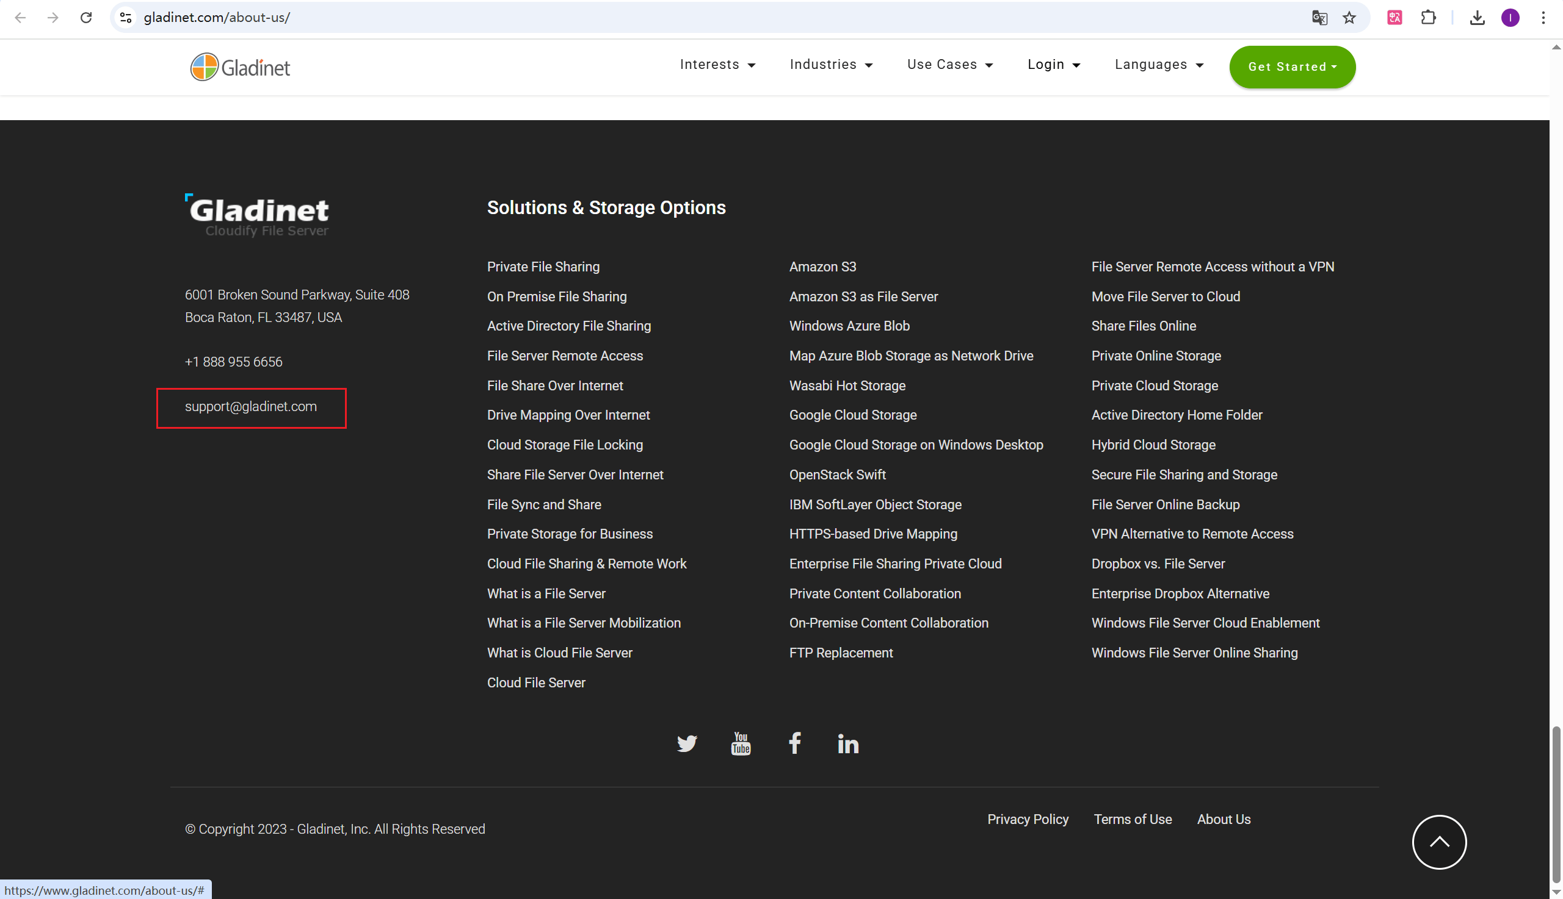Bookmark this page with the star icon

pyautogui.click(x=1349, y=17)
